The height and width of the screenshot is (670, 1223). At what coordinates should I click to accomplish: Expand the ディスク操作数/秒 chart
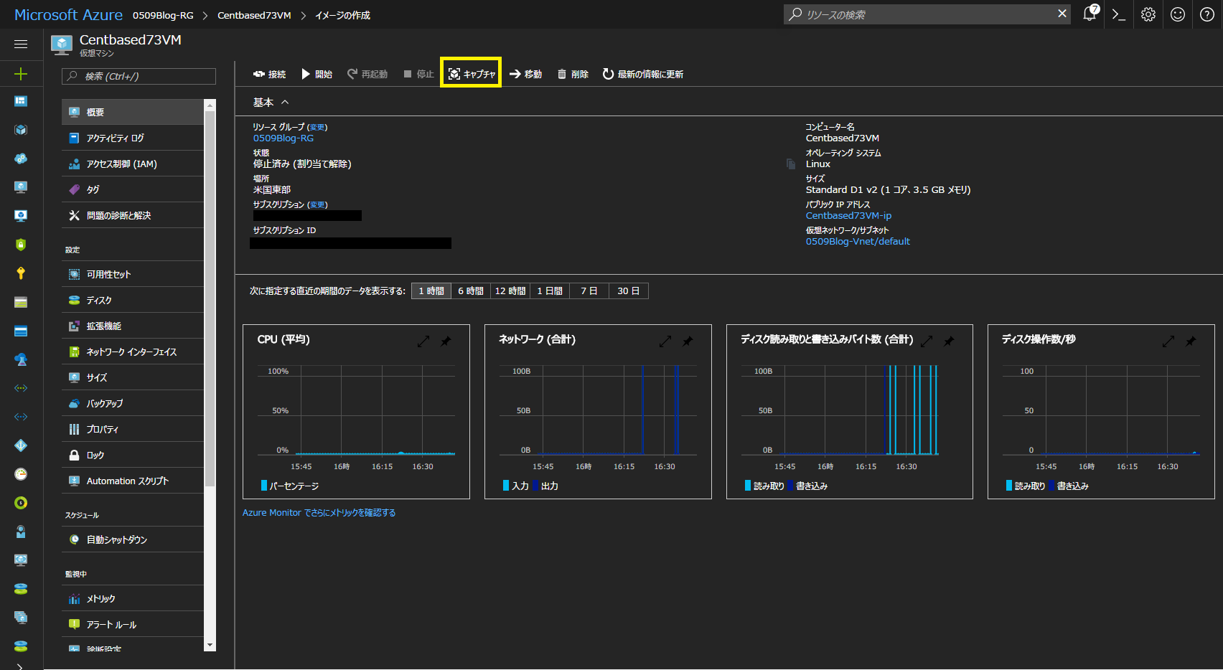click(x=1168, y=341)
